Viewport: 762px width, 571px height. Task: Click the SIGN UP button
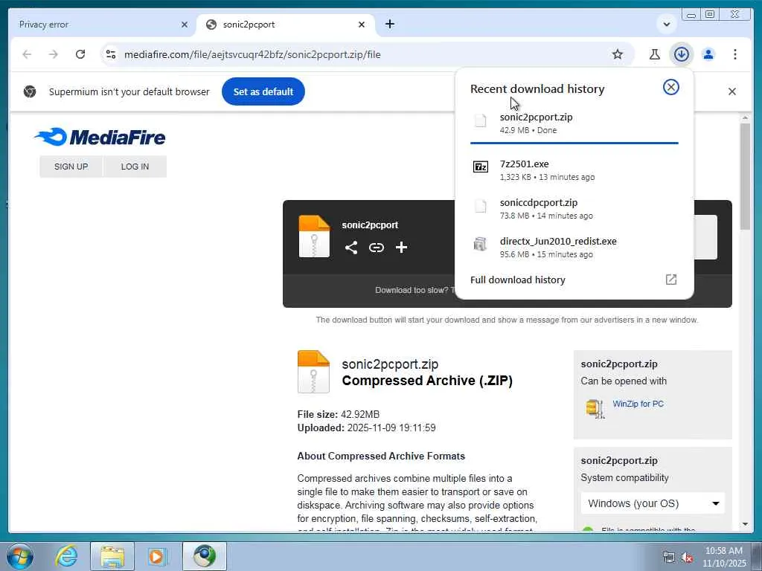(x=71, y=167)
